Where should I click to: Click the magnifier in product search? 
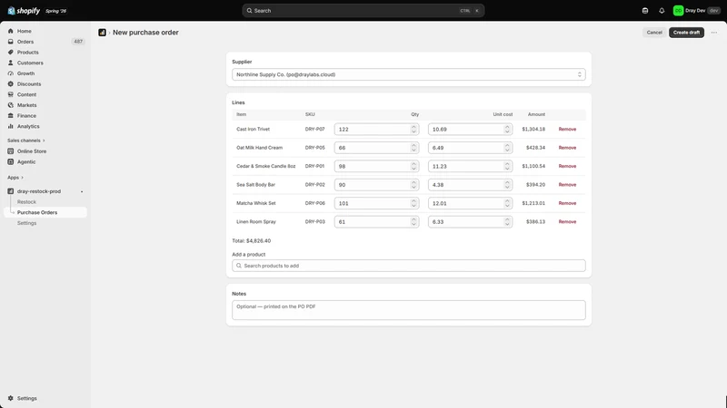(x=239, y=266)
